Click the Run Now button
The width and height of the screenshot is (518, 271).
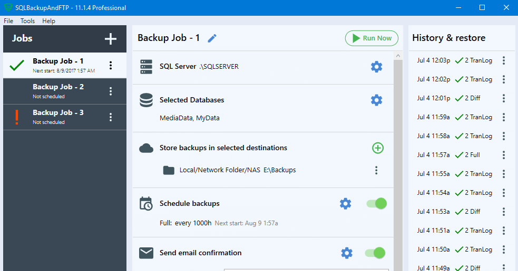[372, 38]
